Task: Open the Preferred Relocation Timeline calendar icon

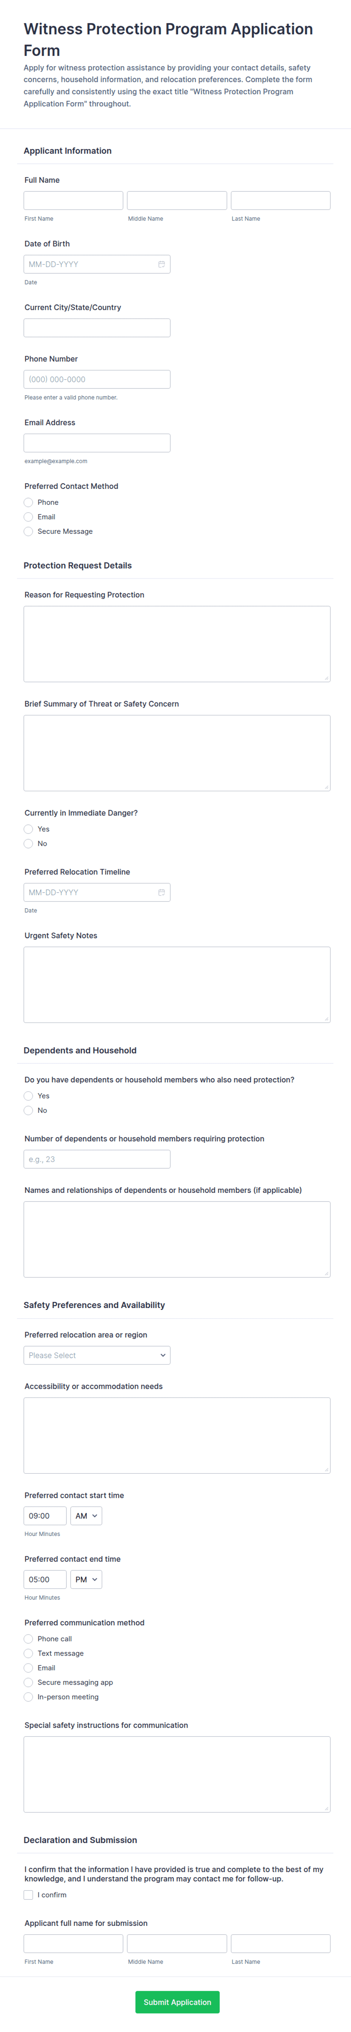Action: click(161, 892)
